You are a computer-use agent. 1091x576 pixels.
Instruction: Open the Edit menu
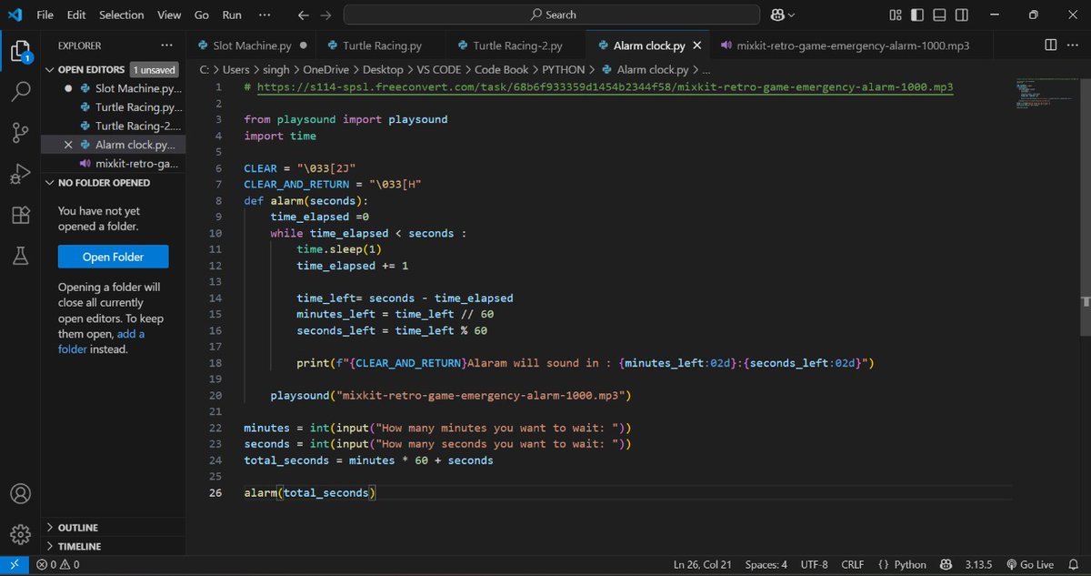click(76, 15)
